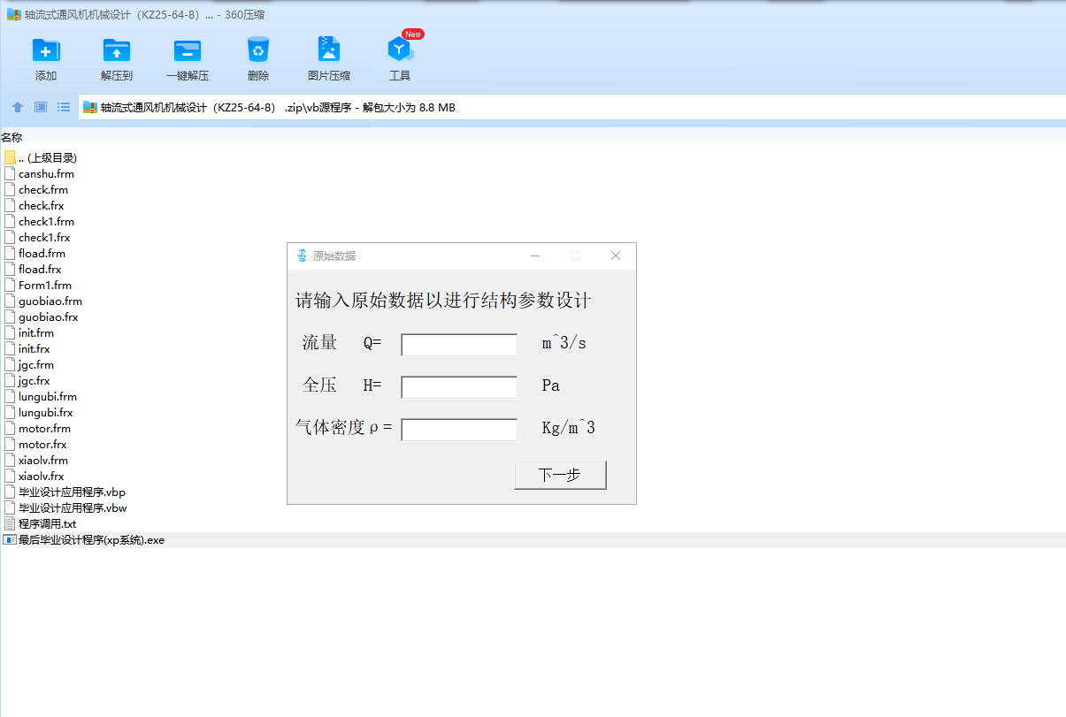This screenshot has height=717, width=1066.
Task: Select the lungubi.frx file
Action: click(x=46, y=413)
